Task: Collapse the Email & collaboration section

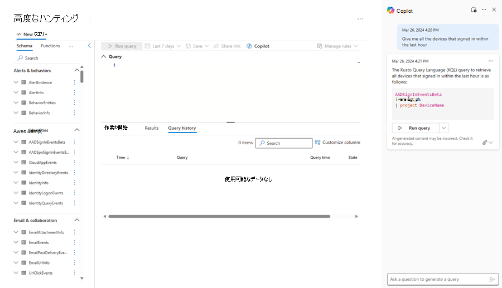Action: coord(77,220)
